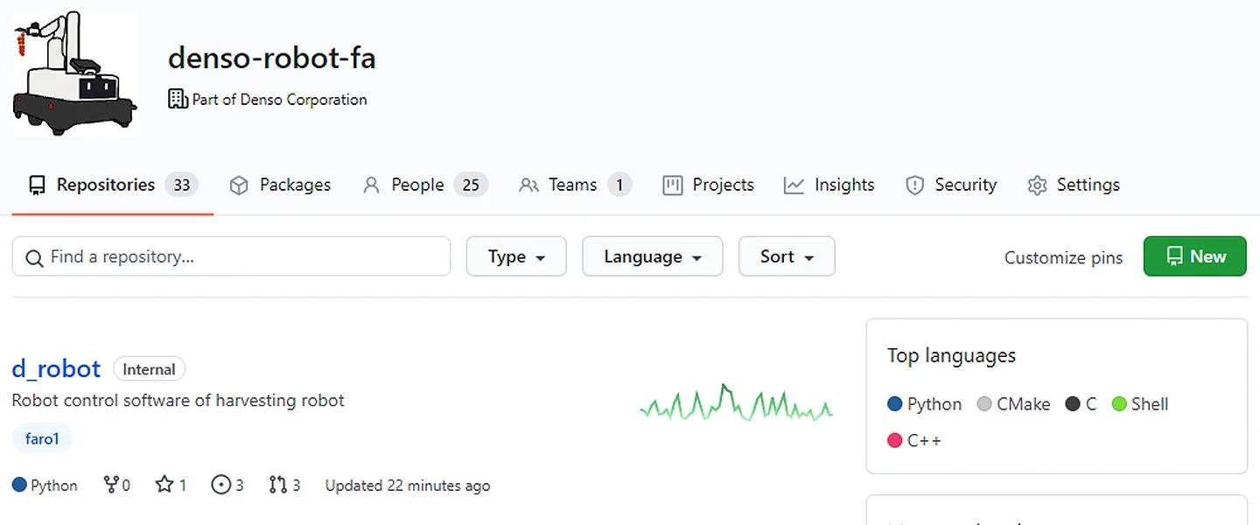Expand the Language filter dropdown
Viewport: 1260px width, 525px height.
tap(653, 256)
